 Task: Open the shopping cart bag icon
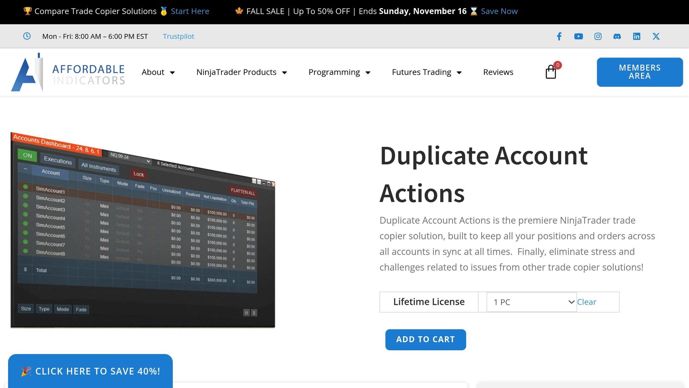[x=551, y=72]
